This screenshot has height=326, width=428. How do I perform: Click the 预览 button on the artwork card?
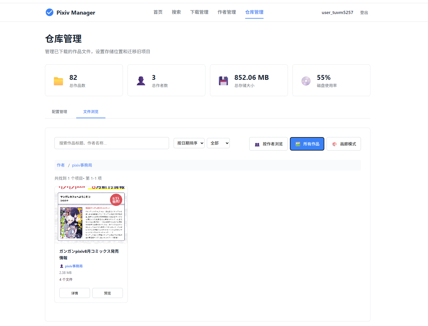pos(107,293)
